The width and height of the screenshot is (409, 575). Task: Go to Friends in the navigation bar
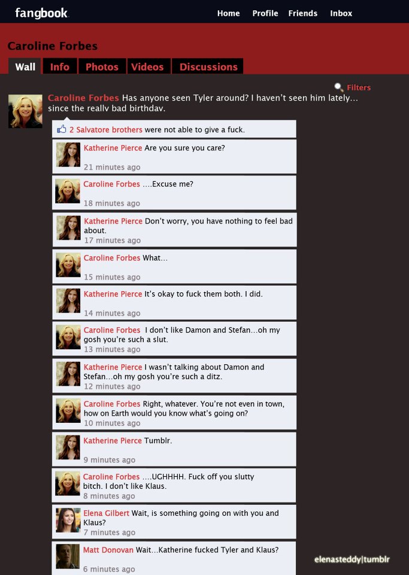point(303,13)
